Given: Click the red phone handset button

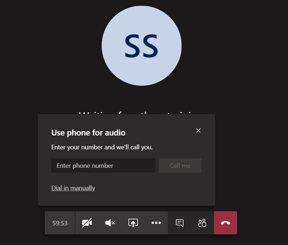Looking at the screenshot, I should point(225,223).
